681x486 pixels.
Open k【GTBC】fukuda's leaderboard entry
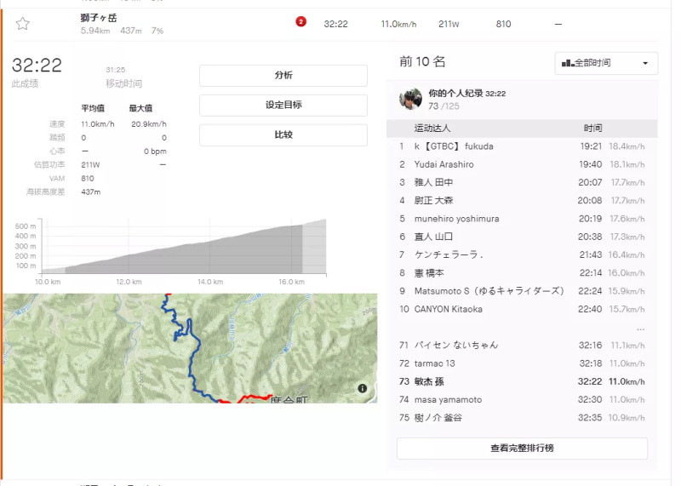(x=454, y=146)
